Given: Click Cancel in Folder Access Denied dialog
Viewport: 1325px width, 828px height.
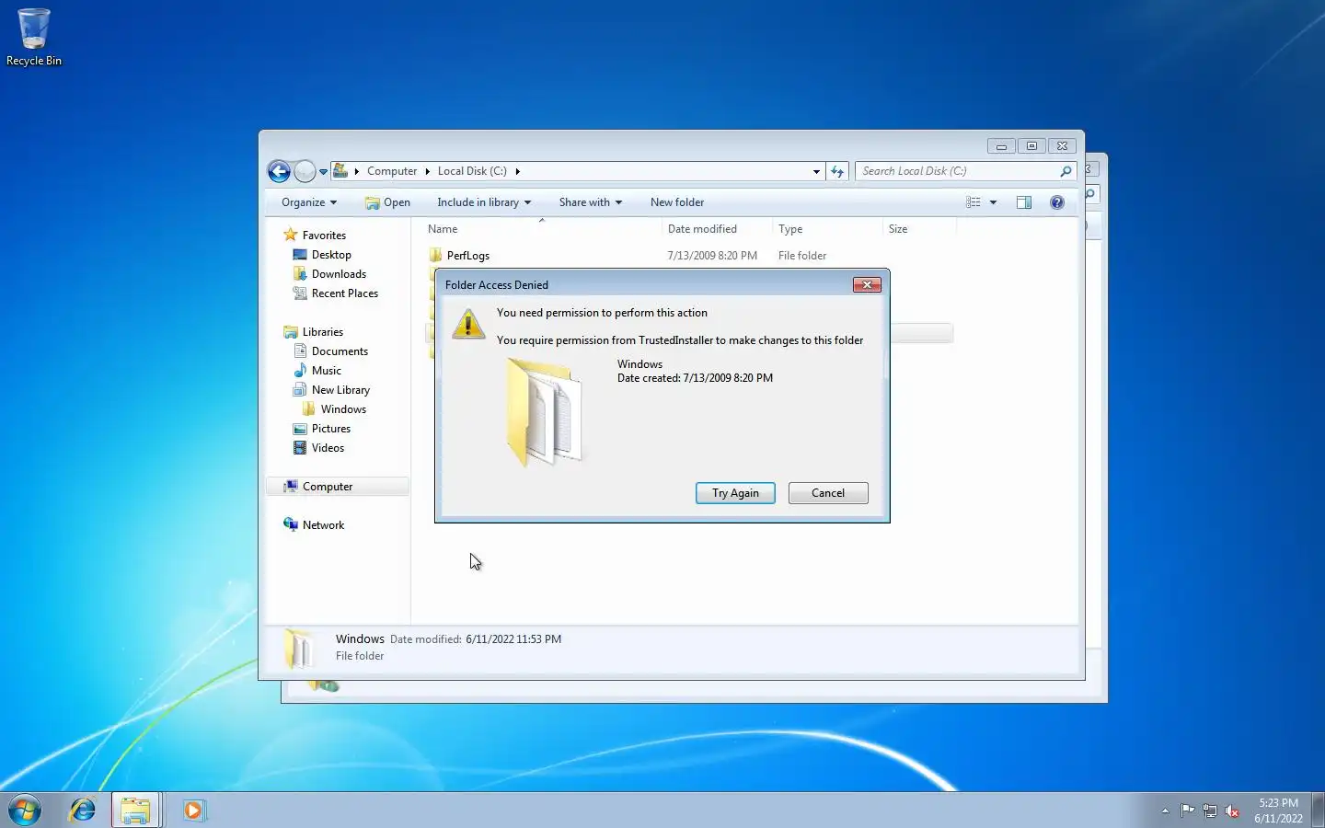Looking at the screenshot, I should [828, 493].
